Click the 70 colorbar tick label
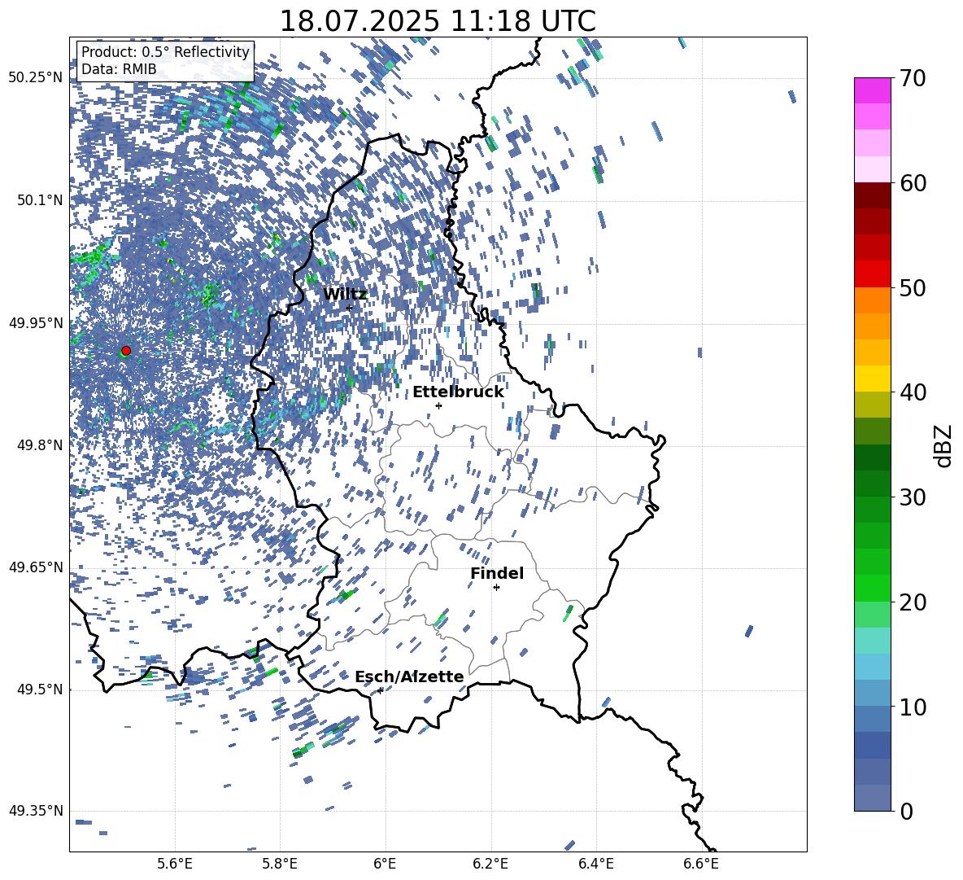 pyautogui.click(x=913, y=78)
